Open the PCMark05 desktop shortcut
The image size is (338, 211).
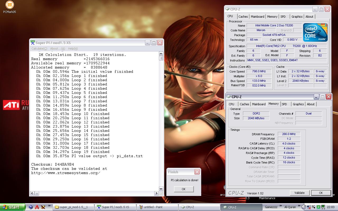click(9, 7)
